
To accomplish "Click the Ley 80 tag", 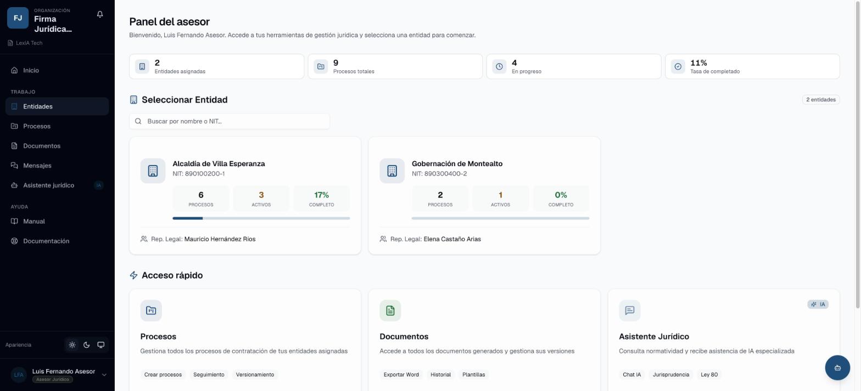I will (709, 375).
